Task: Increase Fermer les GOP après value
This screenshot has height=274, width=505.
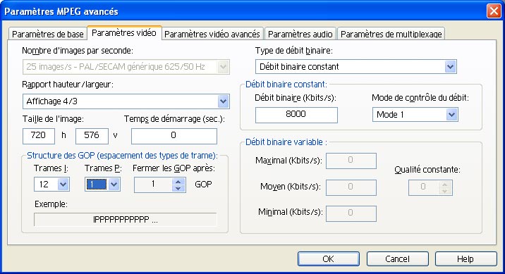Action: (178, 182)
